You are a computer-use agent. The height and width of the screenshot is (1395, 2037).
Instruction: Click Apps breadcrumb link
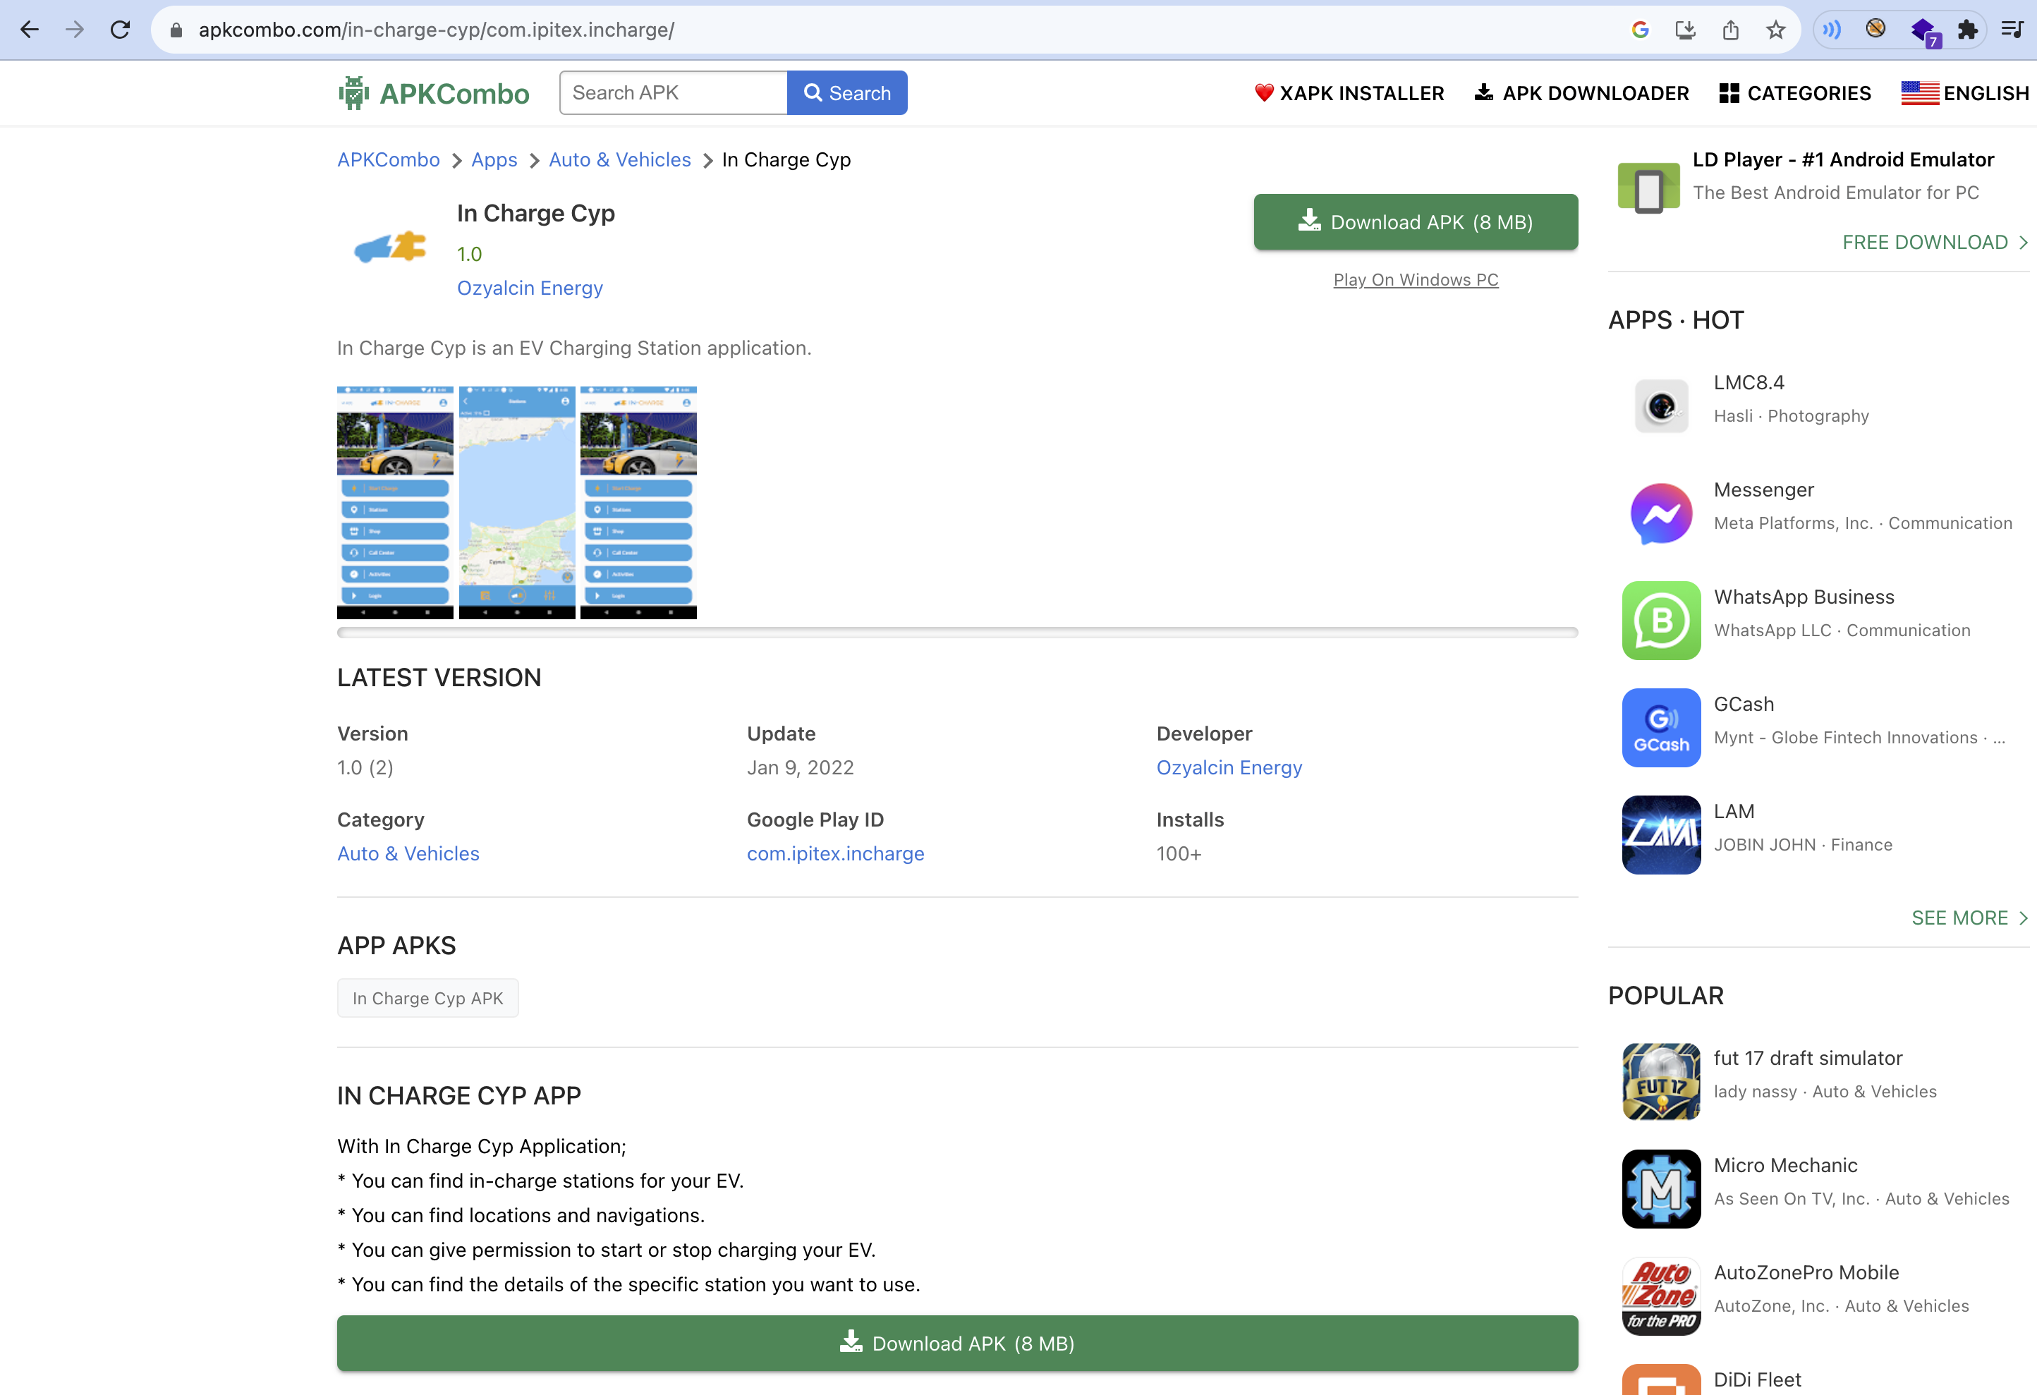(x=494, y=159)
